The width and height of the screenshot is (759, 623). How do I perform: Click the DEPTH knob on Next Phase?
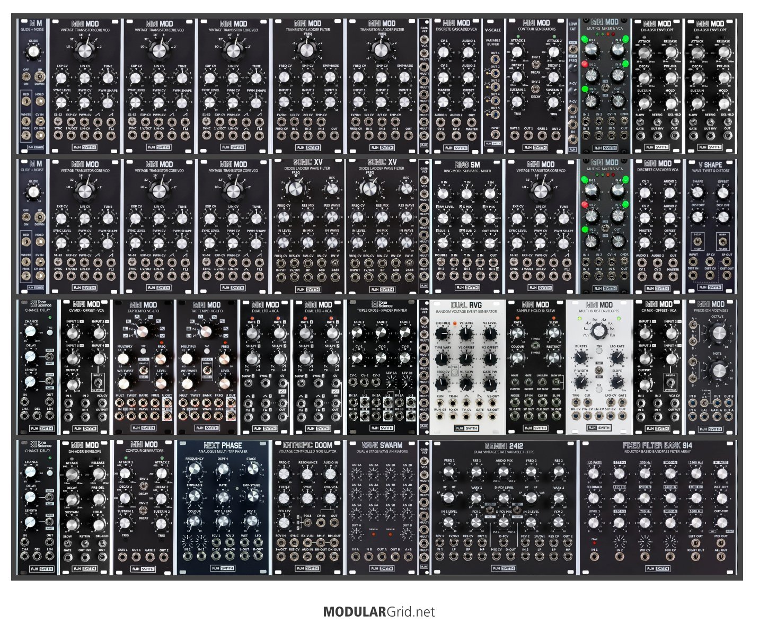[x=223, y=470]
